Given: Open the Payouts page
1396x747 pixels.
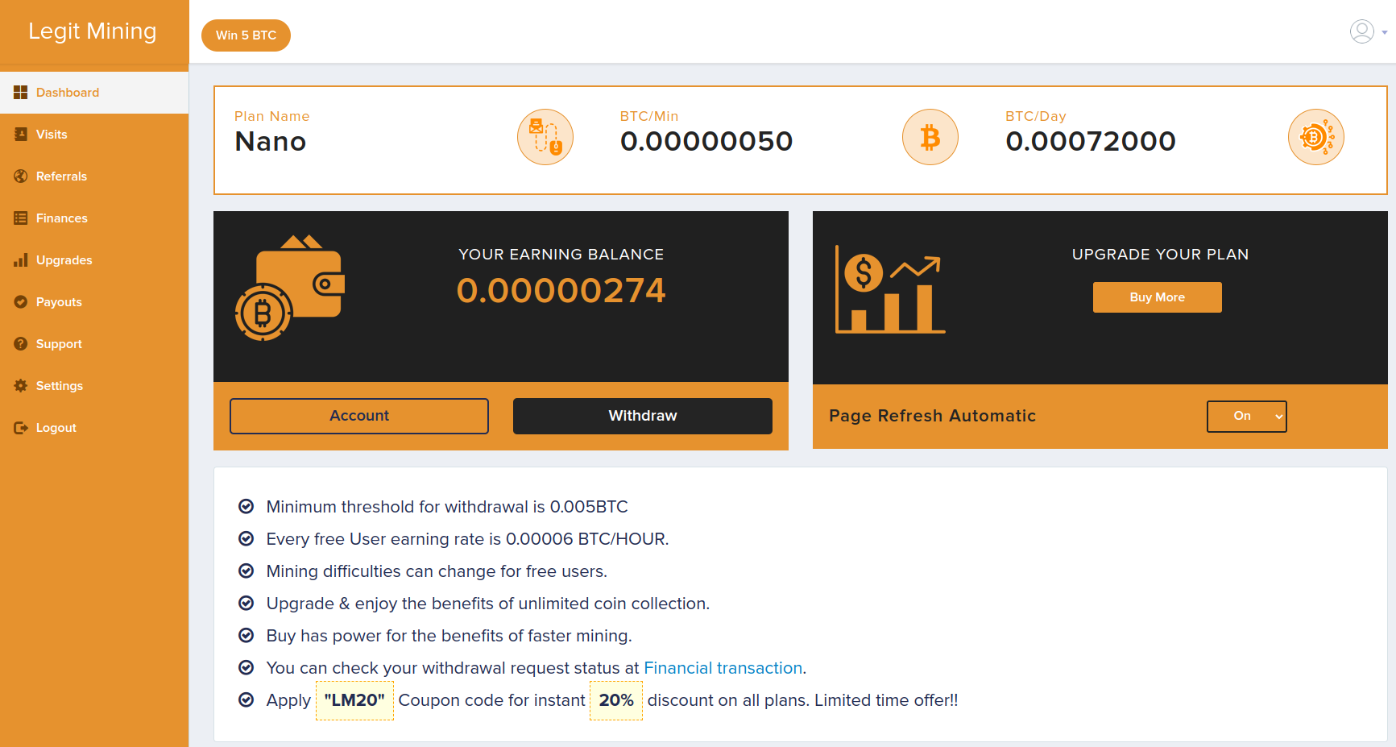Looking at the screenshot, I should (x=94, y=302).
